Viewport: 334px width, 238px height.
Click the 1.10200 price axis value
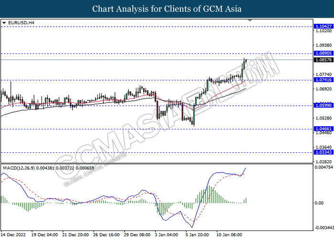[x=324, y=30]
